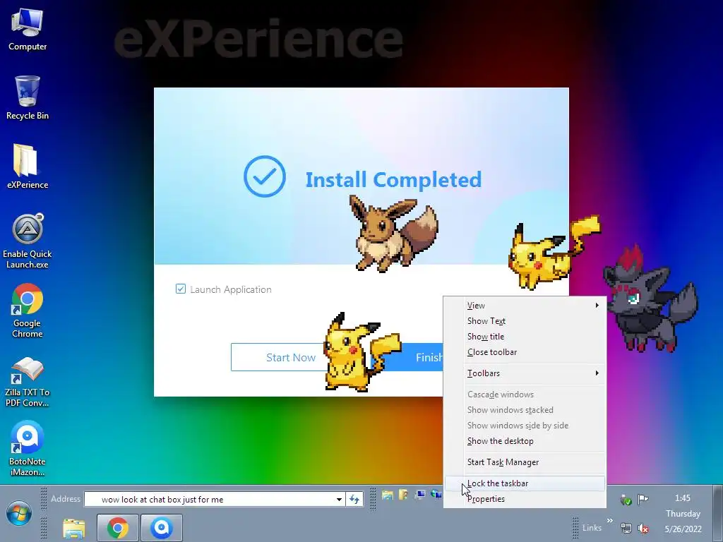Viewport: 723px width, 542px height.
Task: Expand the Links toolbar overflow chevron
Action: (610, 521)
